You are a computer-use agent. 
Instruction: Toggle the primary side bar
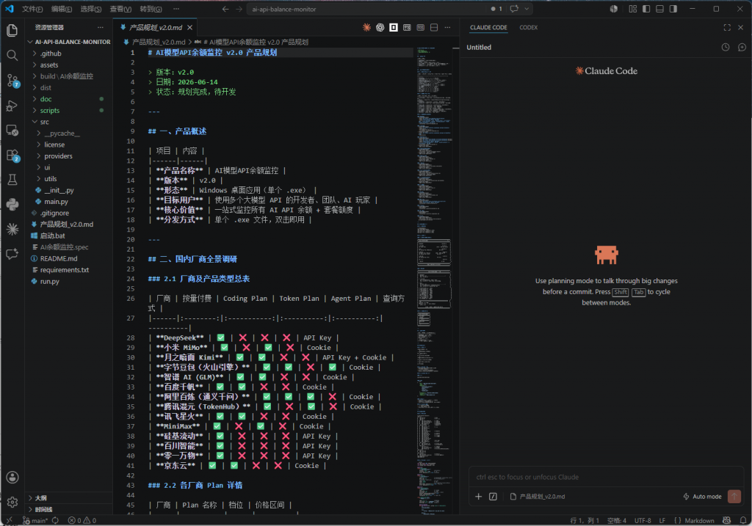pos(646,9)
